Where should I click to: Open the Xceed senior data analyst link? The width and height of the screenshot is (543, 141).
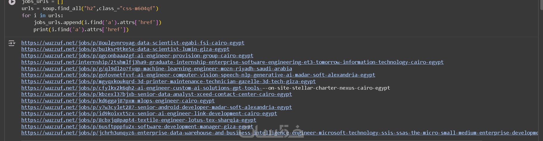click(156, 94)
